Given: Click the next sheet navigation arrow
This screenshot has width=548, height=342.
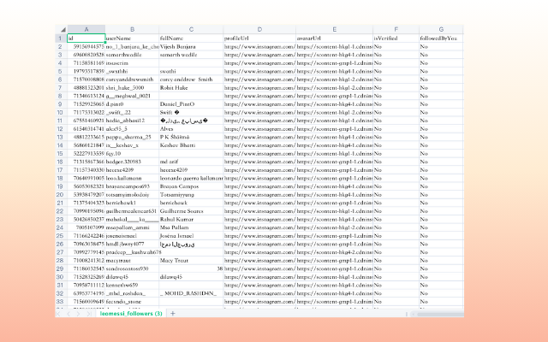Looking at the screenshot, I should [x=80, y=314].
